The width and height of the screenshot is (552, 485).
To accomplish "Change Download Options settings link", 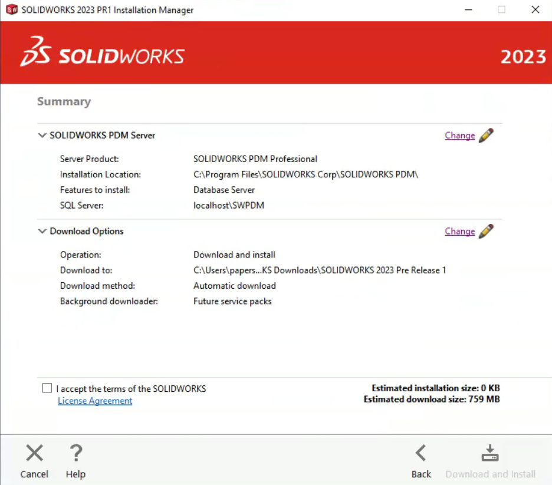I will [x=460, y=231].
